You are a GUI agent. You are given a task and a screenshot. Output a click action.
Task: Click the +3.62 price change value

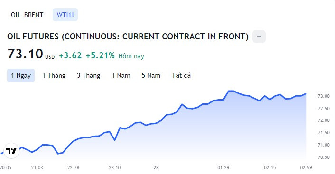click(x=70, y=55)
